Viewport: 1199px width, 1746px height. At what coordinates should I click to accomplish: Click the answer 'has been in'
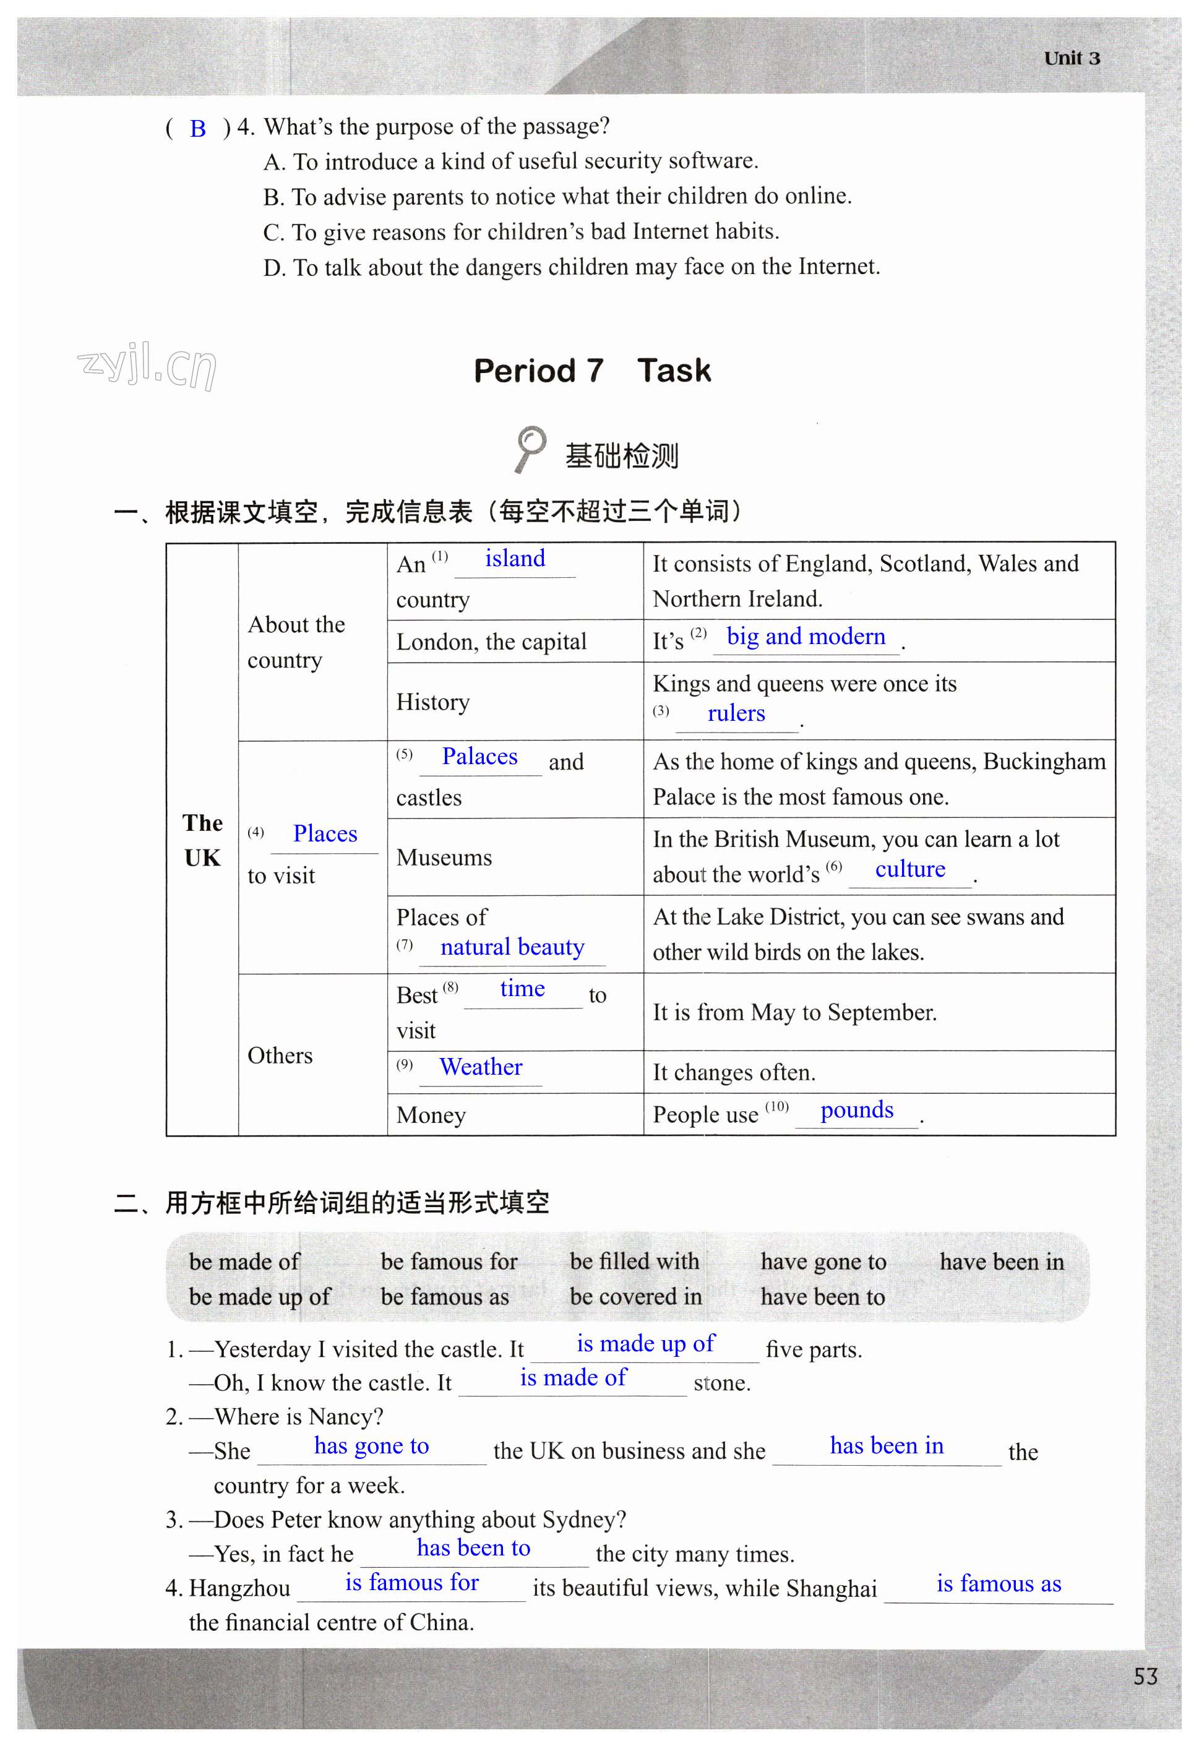(x=887, y=1445)
